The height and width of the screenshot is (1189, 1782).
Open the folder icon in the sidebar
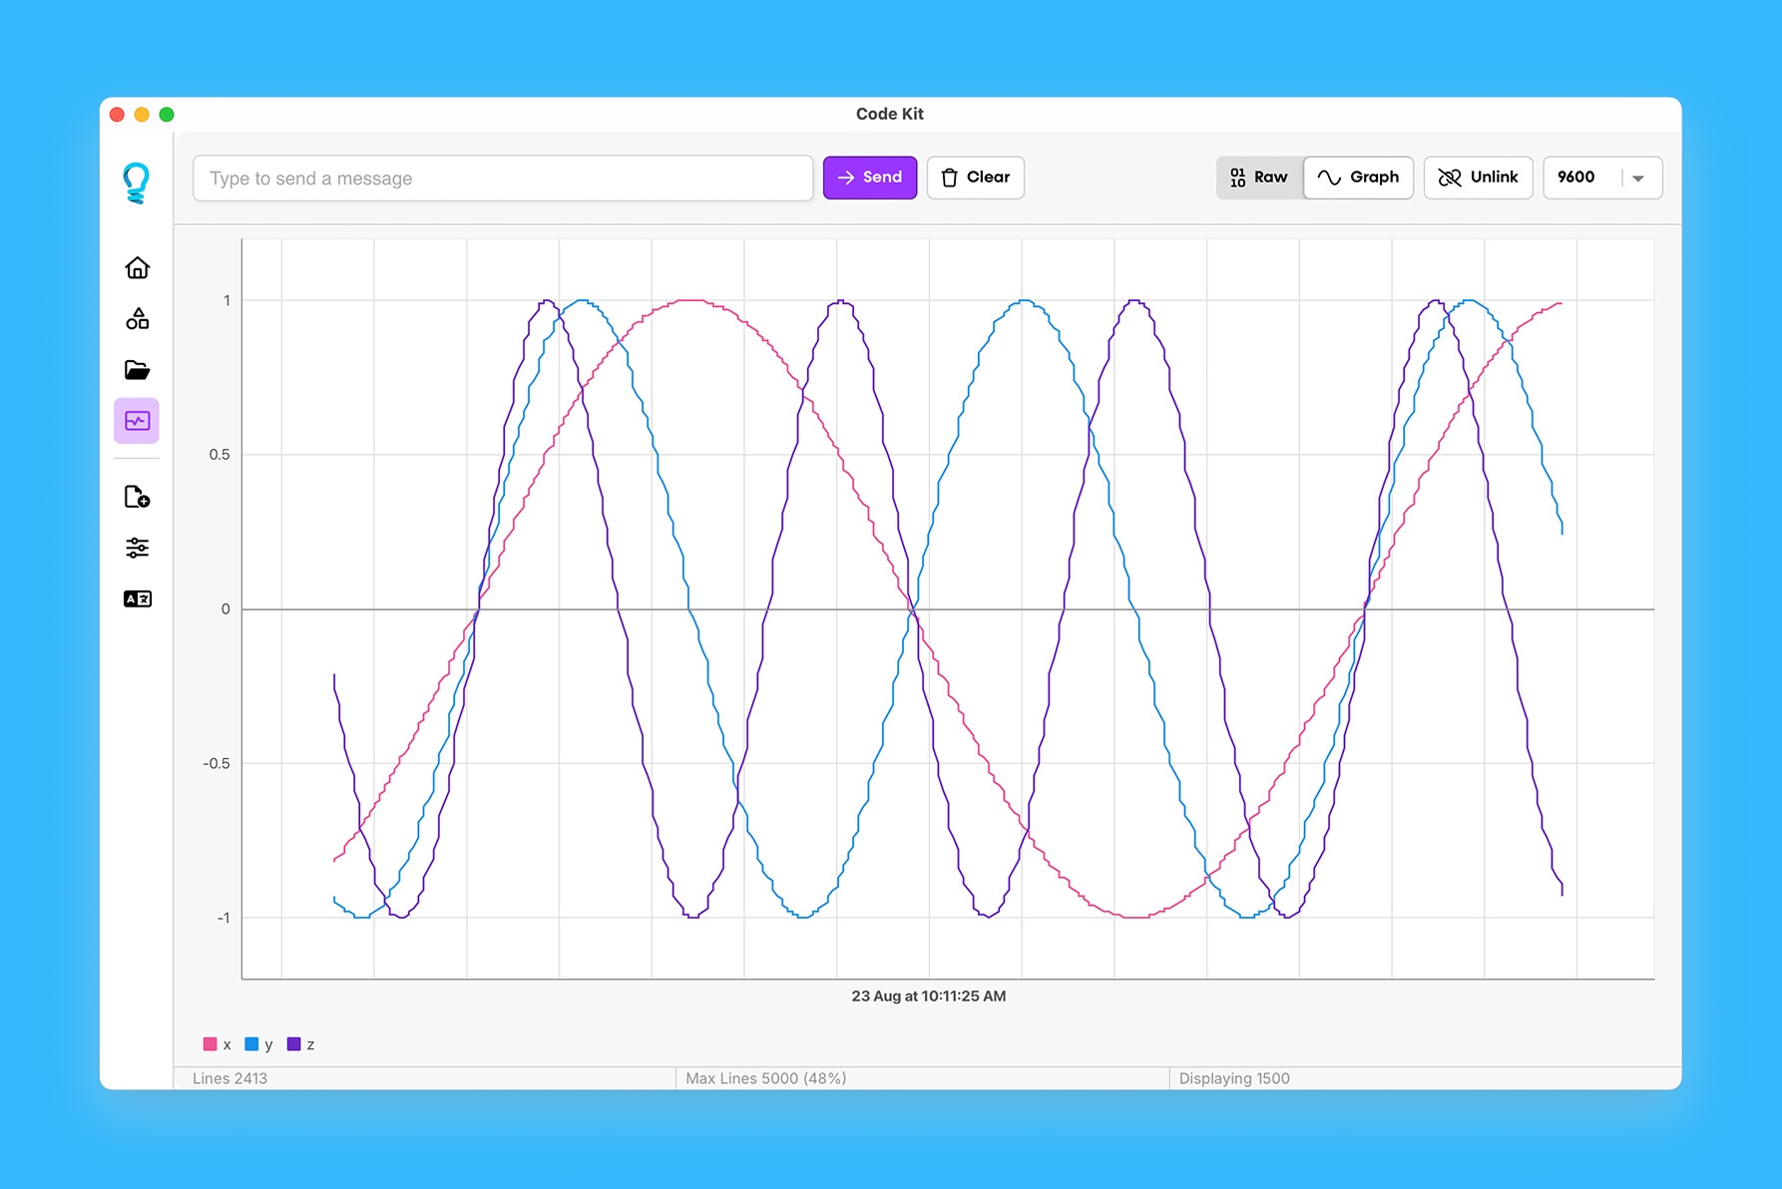[x=137, y=370]
